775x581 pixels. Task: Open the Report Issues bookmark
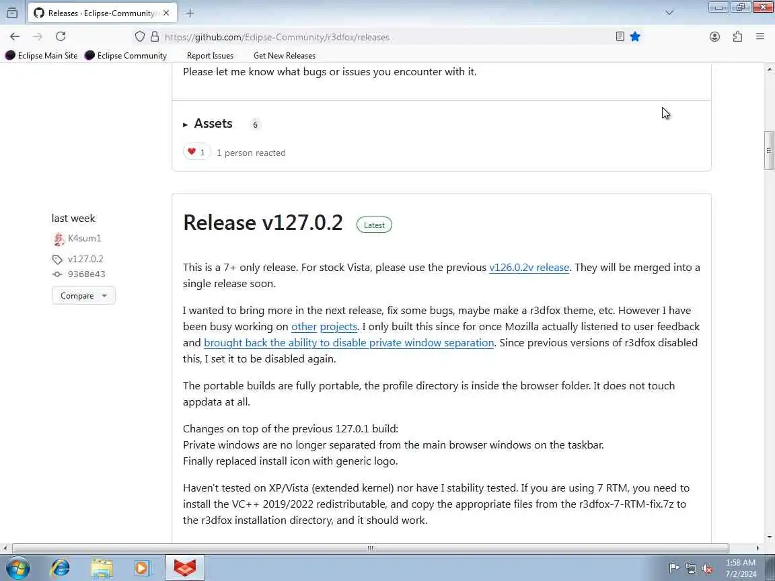210,55
